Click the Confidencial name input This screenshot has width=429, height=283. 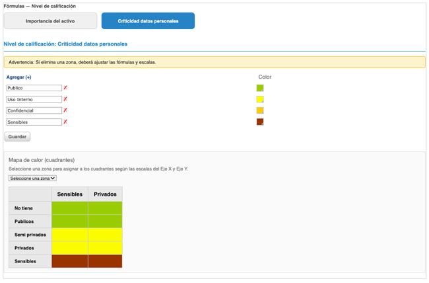pyautogui.click(x=34, y=110)
